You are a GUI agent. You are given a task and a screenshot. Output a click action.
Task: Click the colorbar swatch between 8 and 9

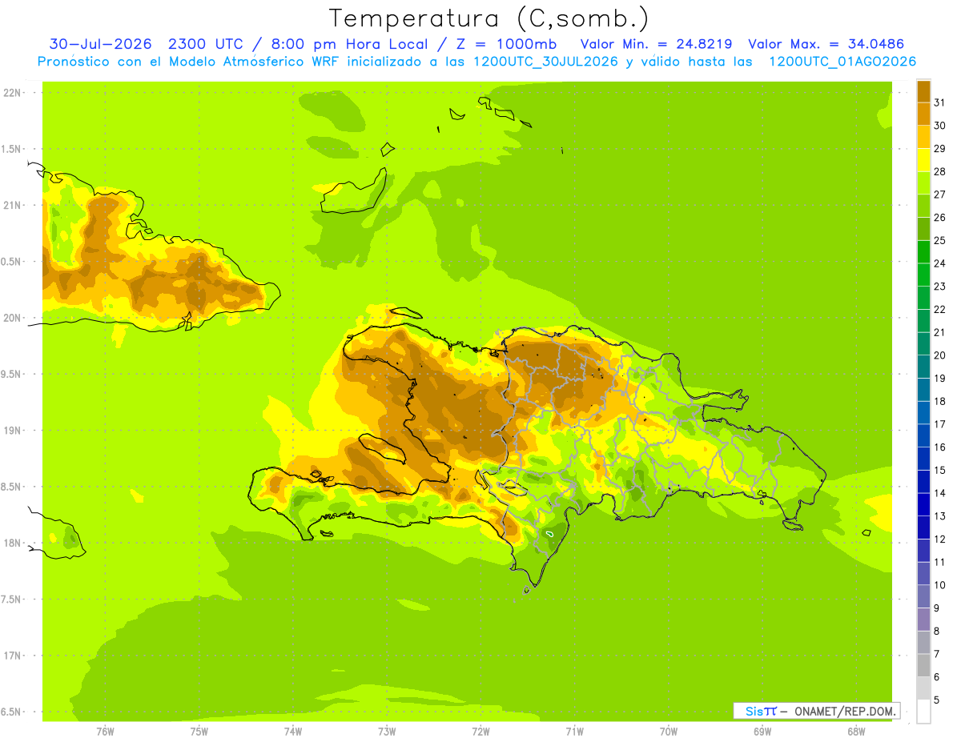[x=923, y=620]
